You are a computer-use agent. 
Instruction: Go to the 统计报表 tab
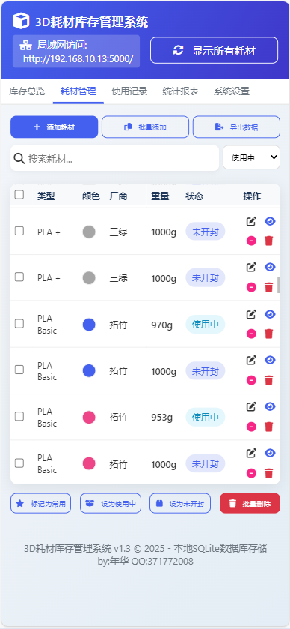click(181, 91)
